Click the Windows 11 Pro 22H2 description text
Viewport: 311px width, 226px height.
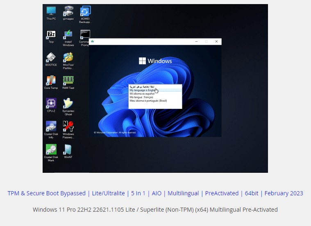point(155,210)
